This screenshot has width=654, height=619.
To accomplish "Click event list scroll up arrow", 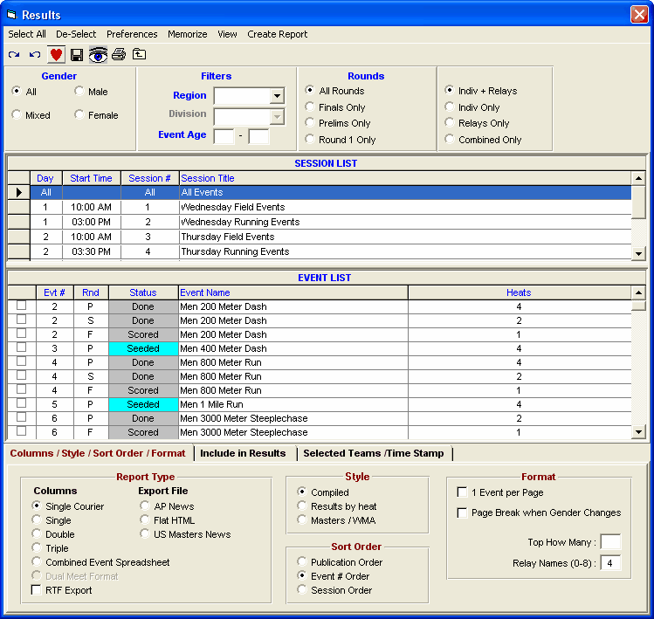I will pyautogui.click(x=638, y=292).
